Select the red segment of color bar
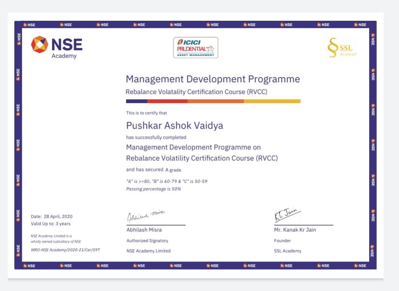 tap(167, 101)
